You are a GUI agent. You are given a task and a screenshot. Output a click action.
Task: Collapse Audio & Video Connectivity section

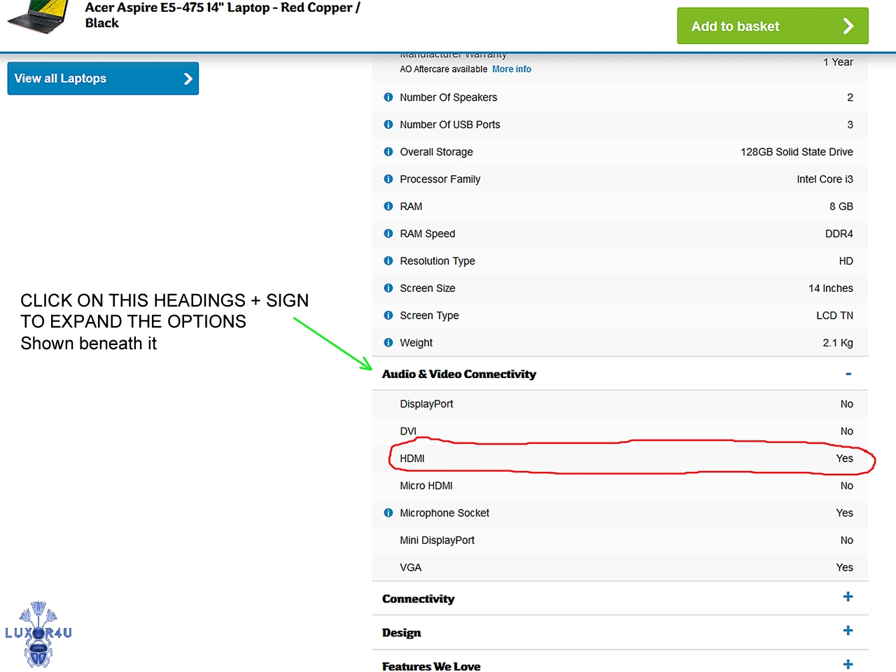click(848, 374)
